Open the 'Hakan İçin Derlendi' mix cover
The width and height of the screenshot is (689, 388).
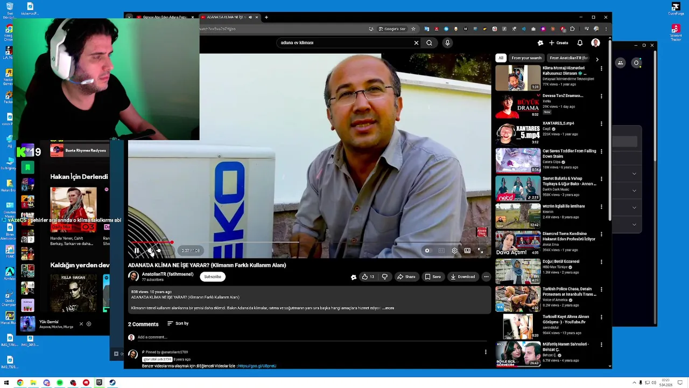click(73, 210)
